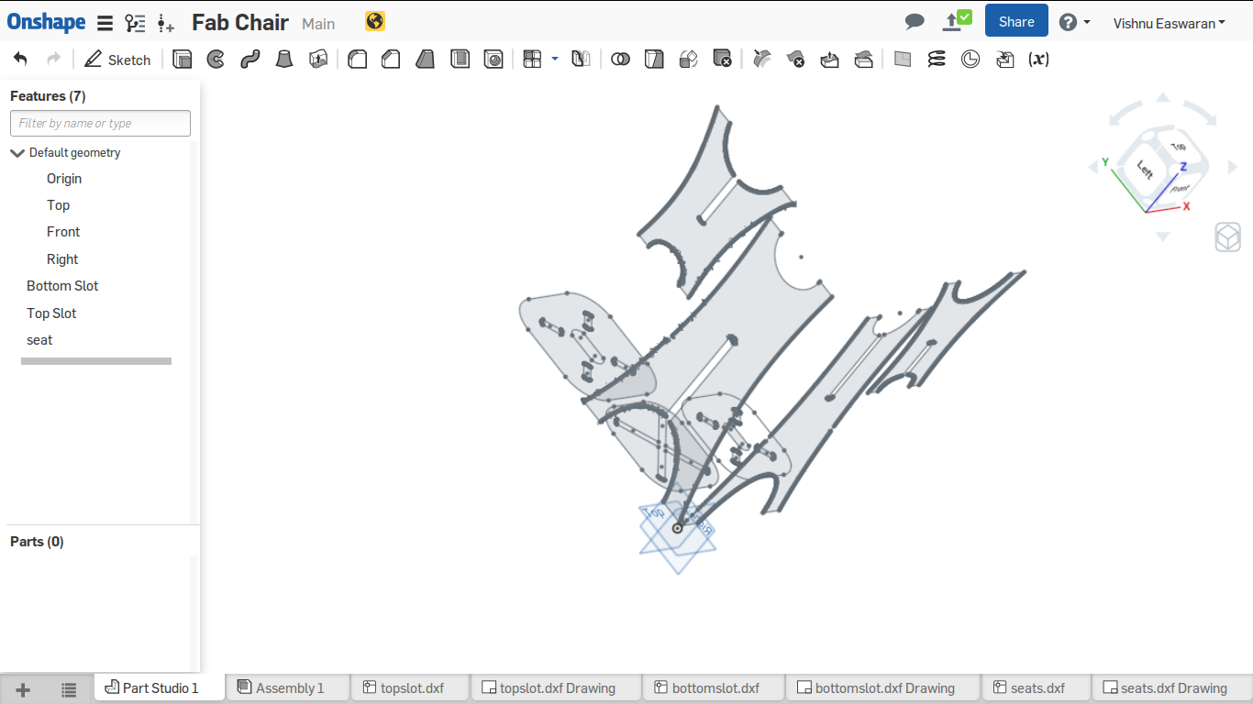Image resolution: width=1253 pixels, height=704 pixels.
Task: Select the Linear pattern tool
Action: pos(532,60)
